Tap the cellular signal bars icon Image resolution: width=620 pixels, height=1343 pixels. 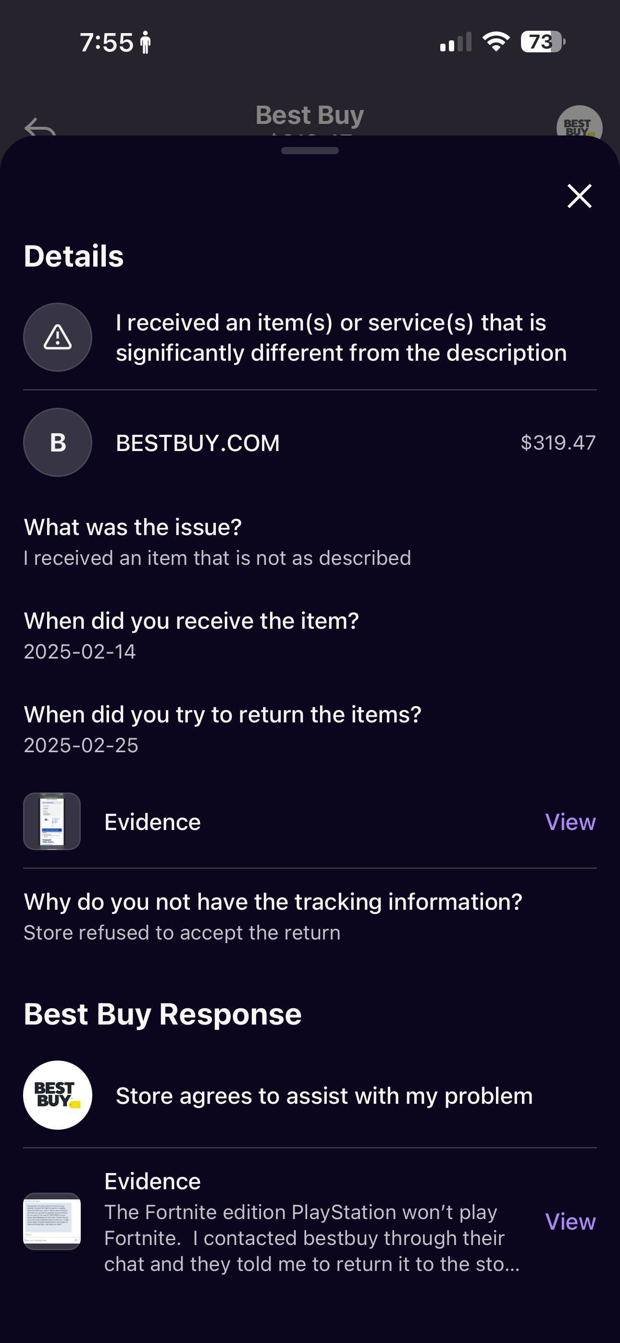point(455,42)
